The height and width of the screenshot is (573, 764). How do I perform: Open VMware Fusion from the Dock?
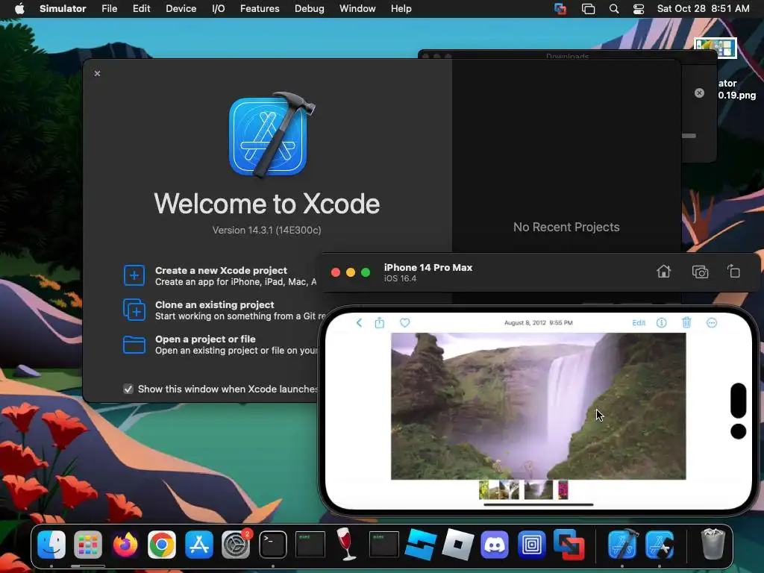tap(569, 544)
